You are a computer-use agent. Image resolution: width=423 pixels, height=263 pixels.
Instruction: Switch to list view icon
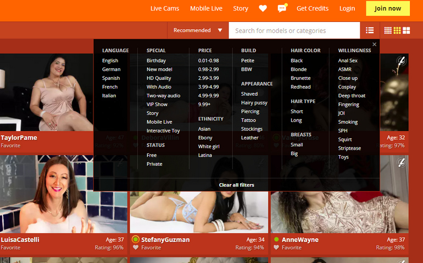pyautogui.click(x=370, y=31)
